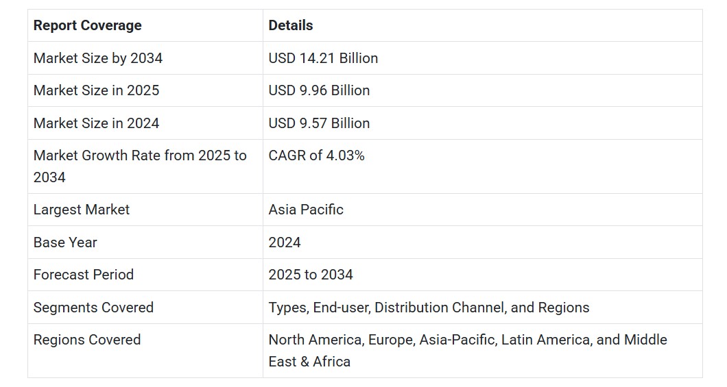
Task: Select the Segments Covered label
Action: pos(93,308)
